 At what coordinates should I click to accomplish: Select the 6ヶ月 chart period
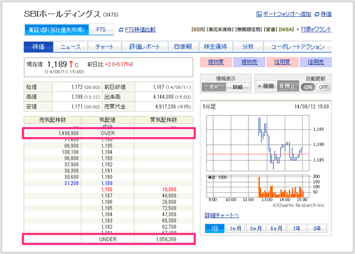(x=276, y=228)
